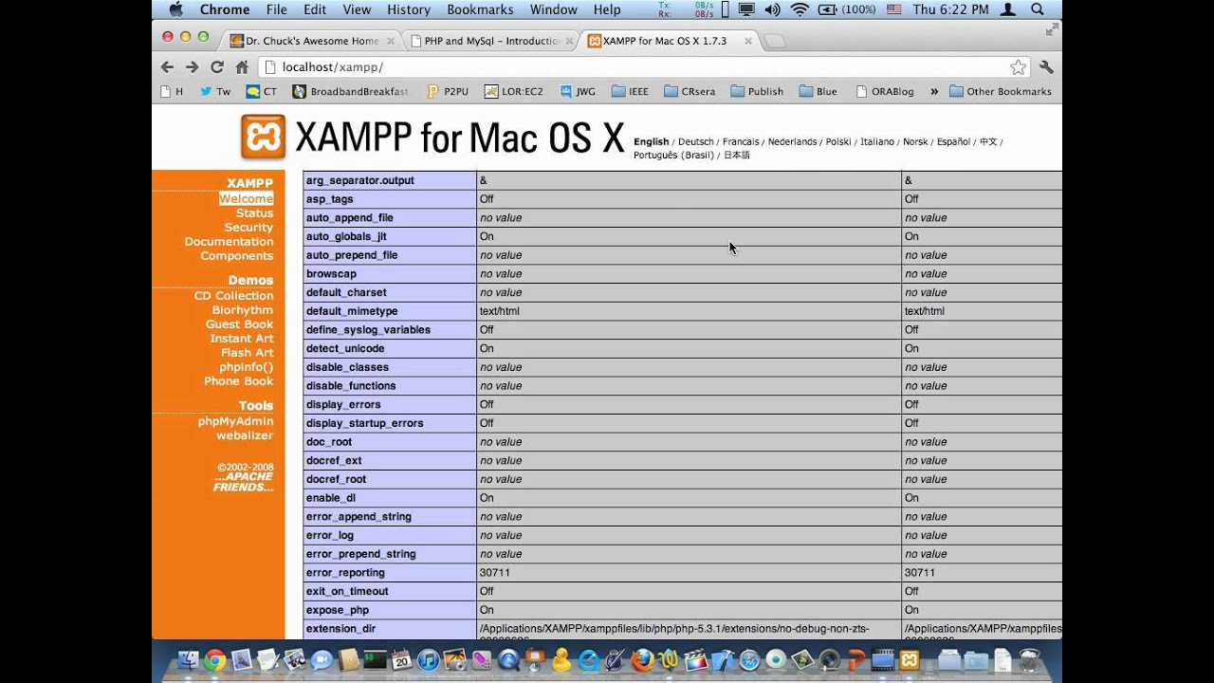
Task: Open the phpinfo() demo link
Action: pos(246,367)
